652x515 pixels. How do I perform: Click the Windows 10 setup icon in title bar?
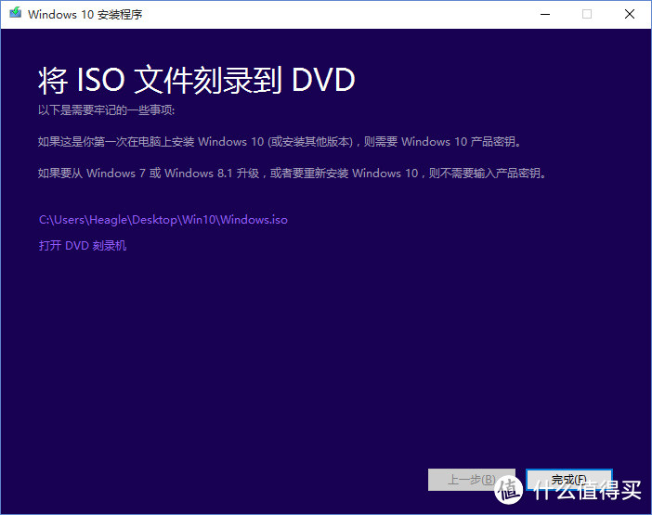pyautogui.click(x=16, y=13)
